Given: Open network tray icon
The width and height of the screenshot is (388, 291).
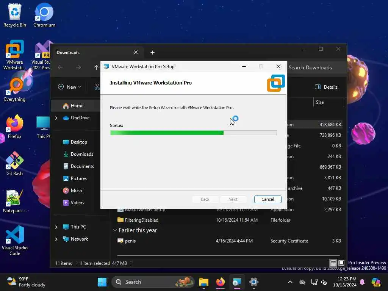Looking at the screenshot, I should (x=314, y=282).
